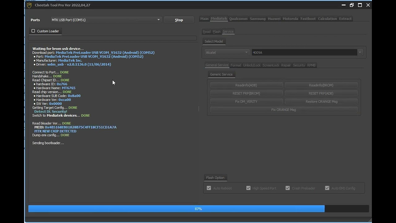
Task: Click the Manufacturer MediaTek Inc. text
Action: tap(70, 60)
